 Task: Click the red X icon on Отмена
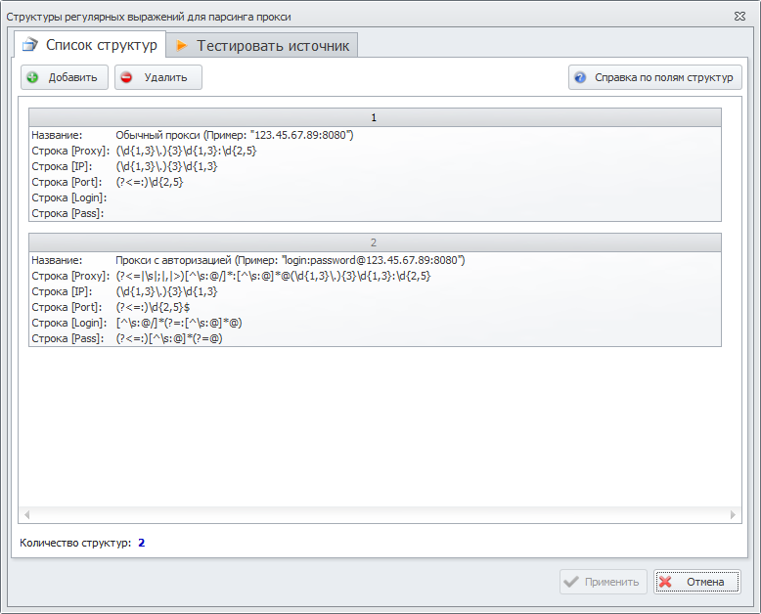tap(666, 582)
